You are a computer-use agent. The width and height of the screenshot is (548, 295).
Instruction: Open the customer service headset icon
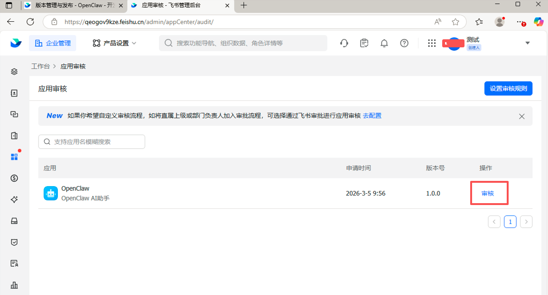point(344,43)
